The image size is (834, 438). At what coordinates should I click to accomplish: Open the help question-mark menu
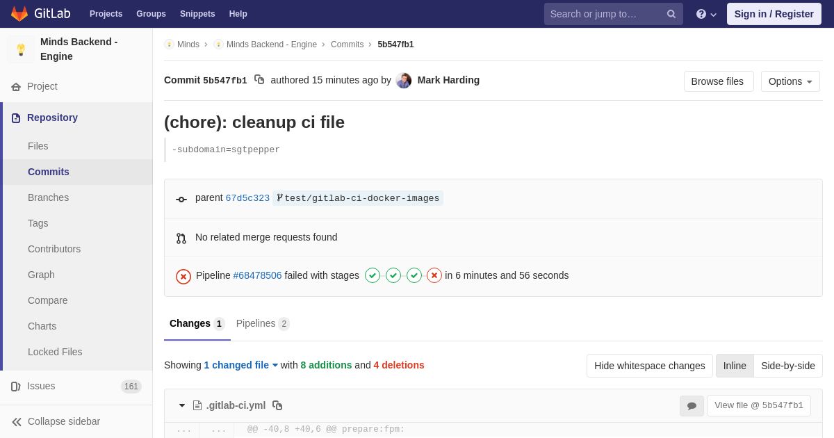point(706,14)
